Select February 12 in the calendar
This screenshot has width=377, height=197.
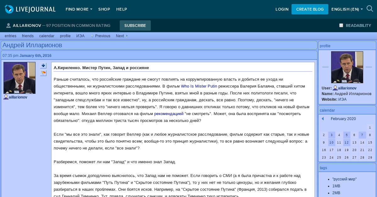point(347,143)
